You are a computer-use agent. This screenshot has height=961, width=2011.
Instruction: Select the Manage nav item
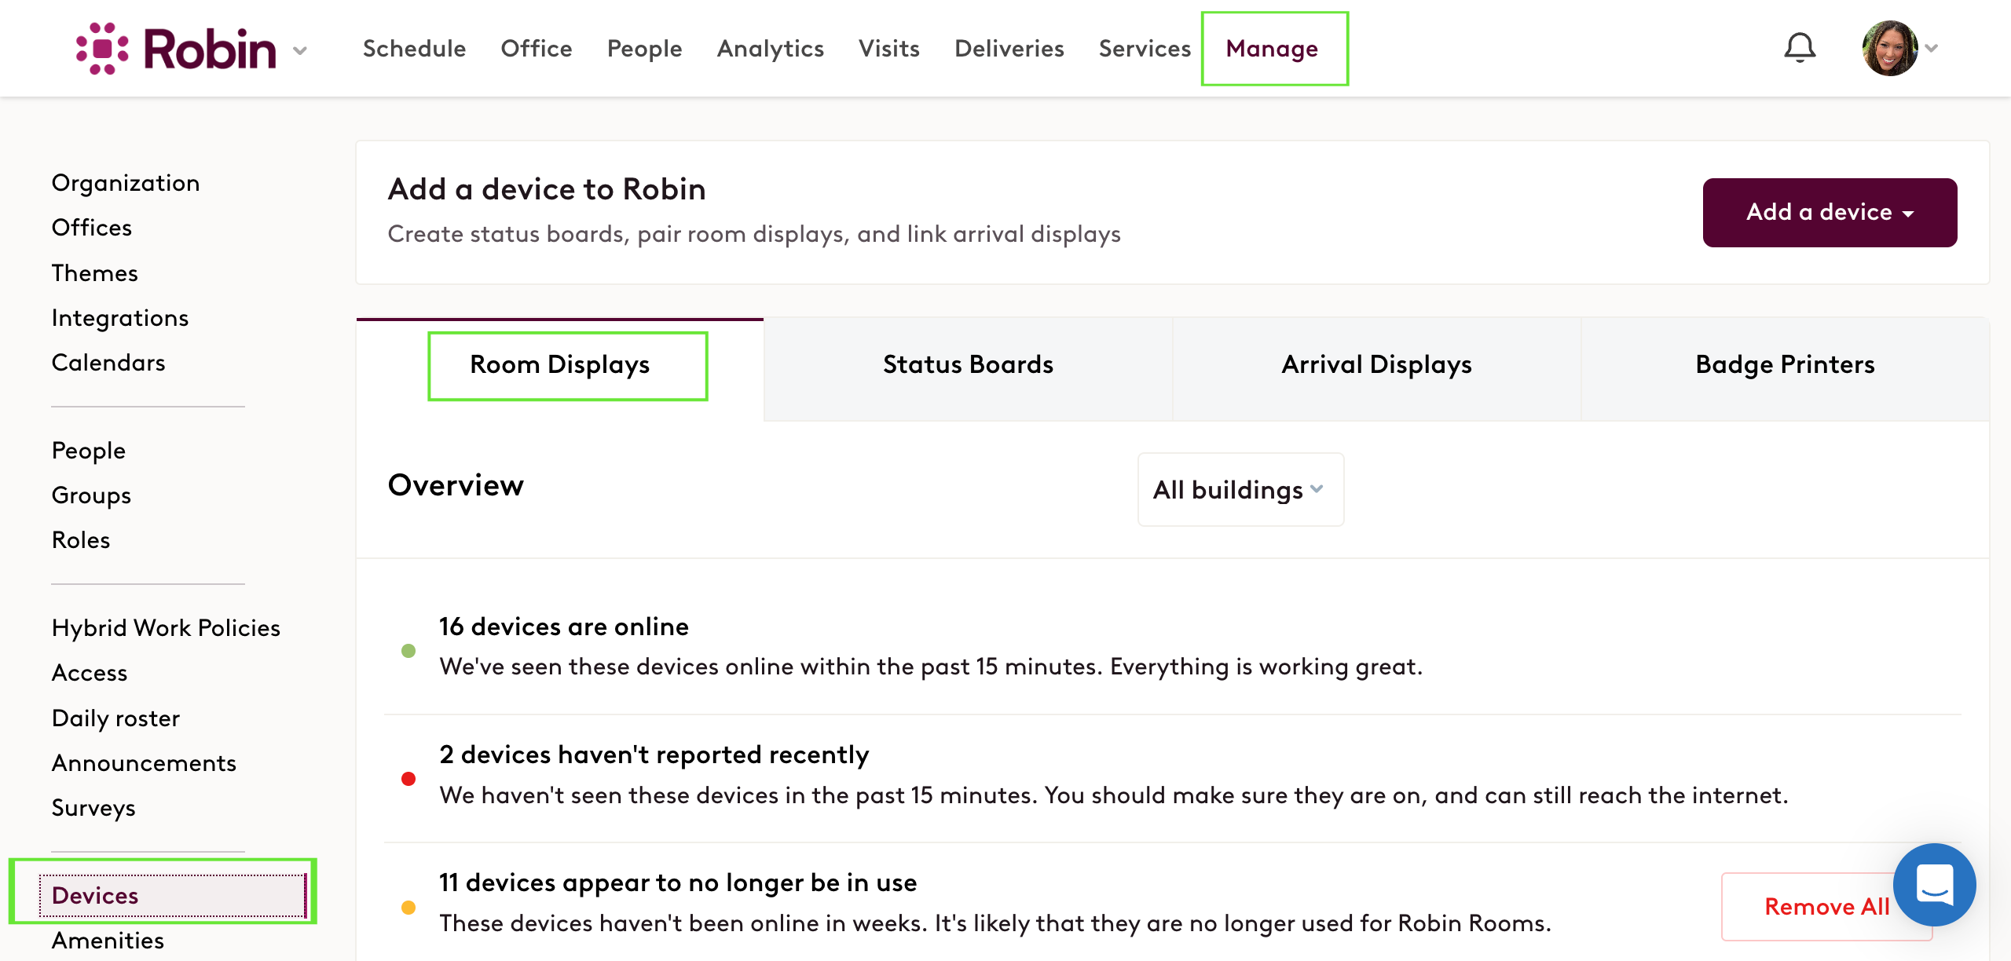point(1273,49)
